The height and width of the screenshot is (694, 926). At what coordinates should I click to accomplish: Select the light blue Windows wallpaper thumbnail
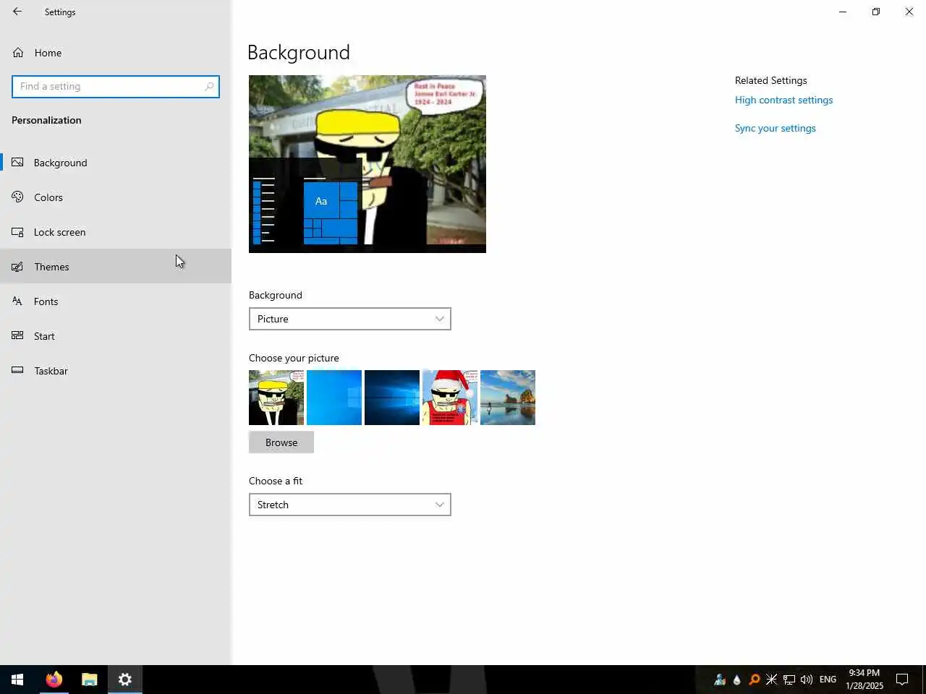[334, 398]
